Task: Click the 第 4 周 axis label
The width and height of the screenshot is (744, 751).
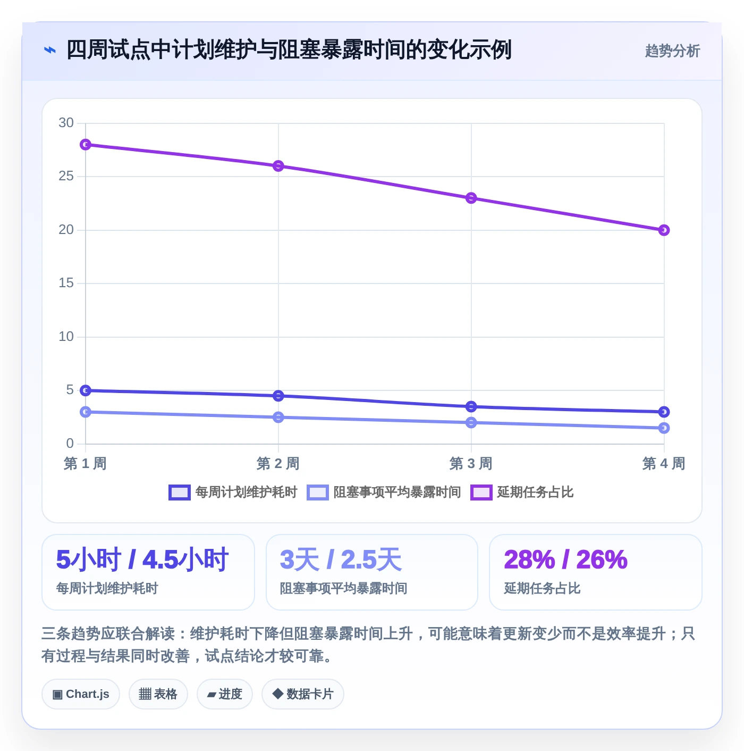Action: click(664, 463)
